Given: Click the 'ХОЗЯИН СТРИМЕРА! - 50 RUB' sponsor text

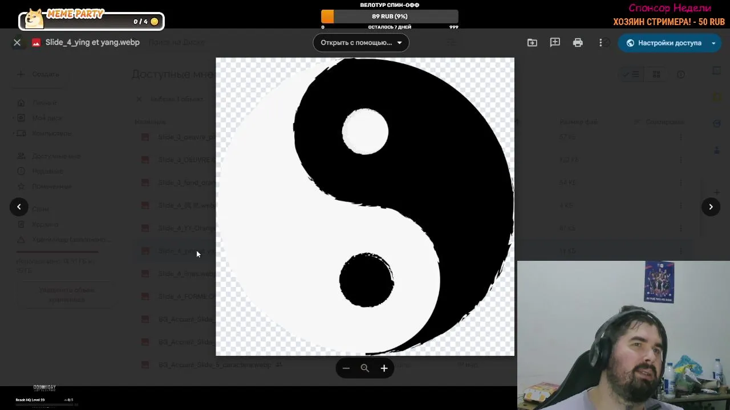Looking at the screenshot, I should coord(669,22).
